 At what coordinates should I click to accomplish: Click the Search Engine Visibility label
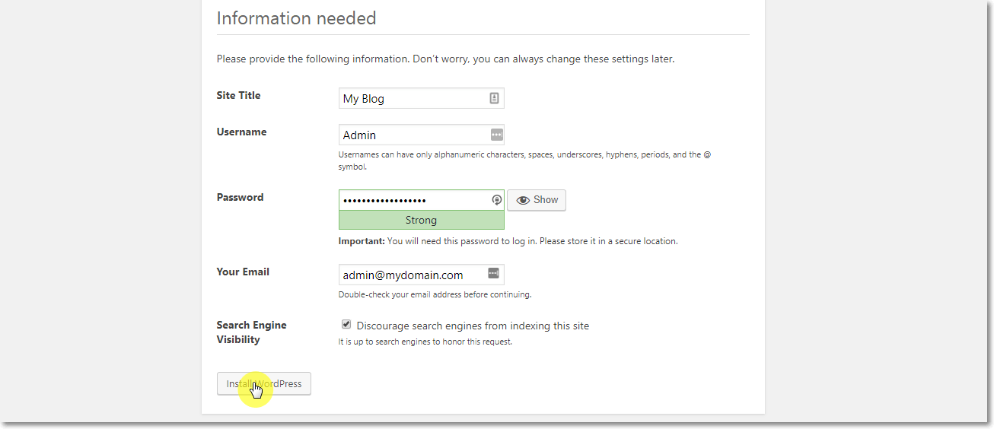(251, 332)
